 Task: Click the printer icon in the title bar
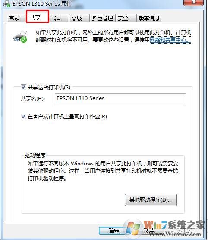[7, 4]
